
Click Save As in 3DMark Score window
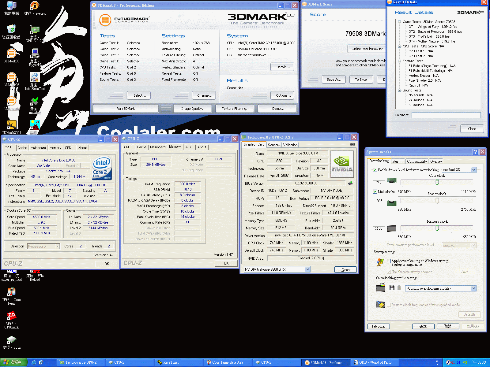coord(334,80)
